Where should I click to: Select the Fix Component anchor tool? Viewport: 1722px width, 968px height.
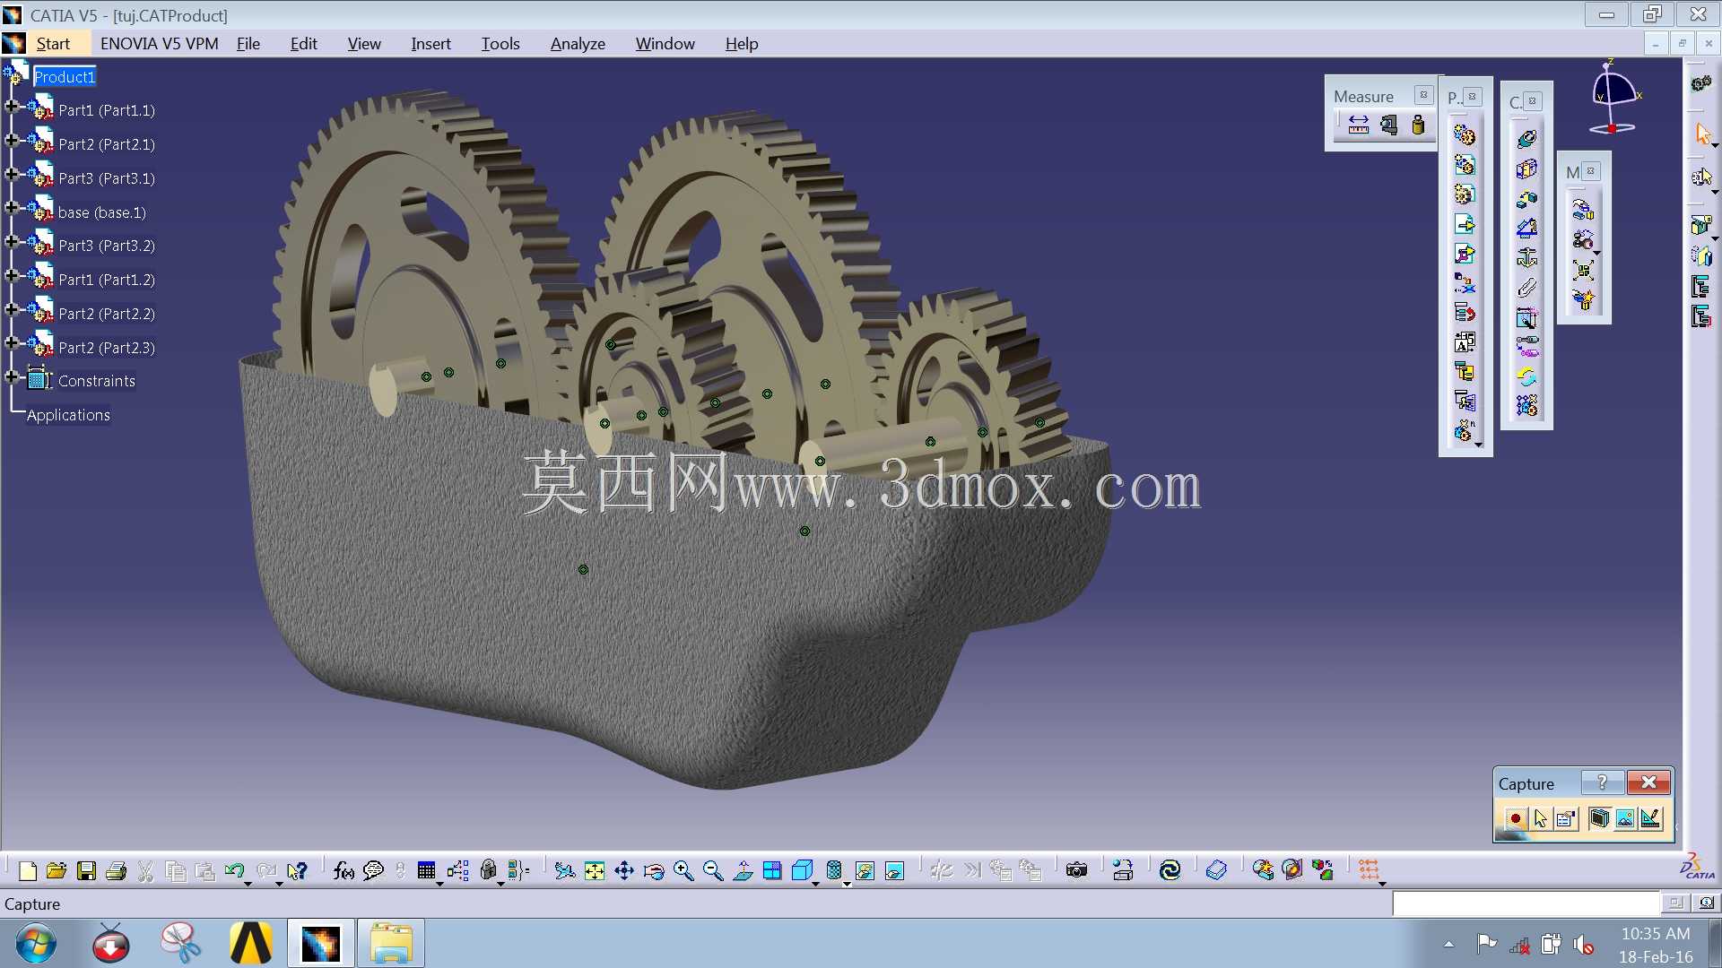click(x=1526, y=258)
